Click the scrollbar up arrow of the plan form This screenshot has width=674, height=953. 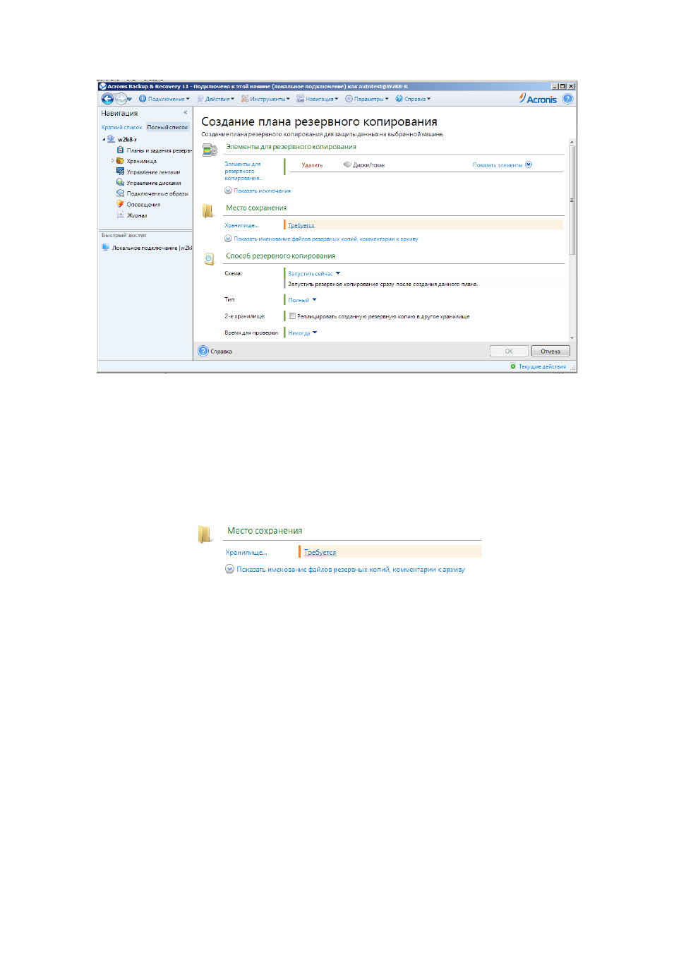(x=572, y=143)
